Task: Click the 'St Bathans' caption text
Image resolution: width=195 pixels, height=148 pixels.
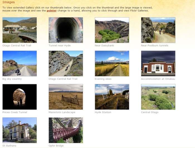Action: [x=9, y=146]
